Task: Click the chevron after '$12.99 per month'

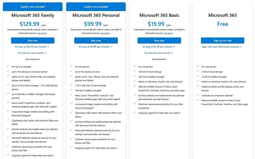Action: coord(48,47)
